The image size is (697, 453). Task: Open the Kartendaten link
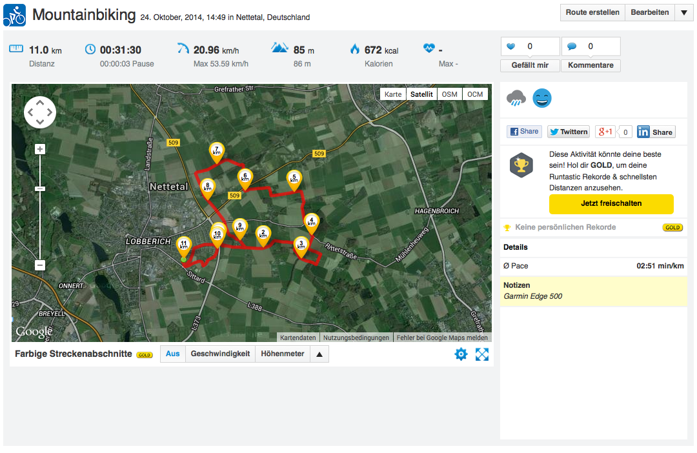pos(298,337)
